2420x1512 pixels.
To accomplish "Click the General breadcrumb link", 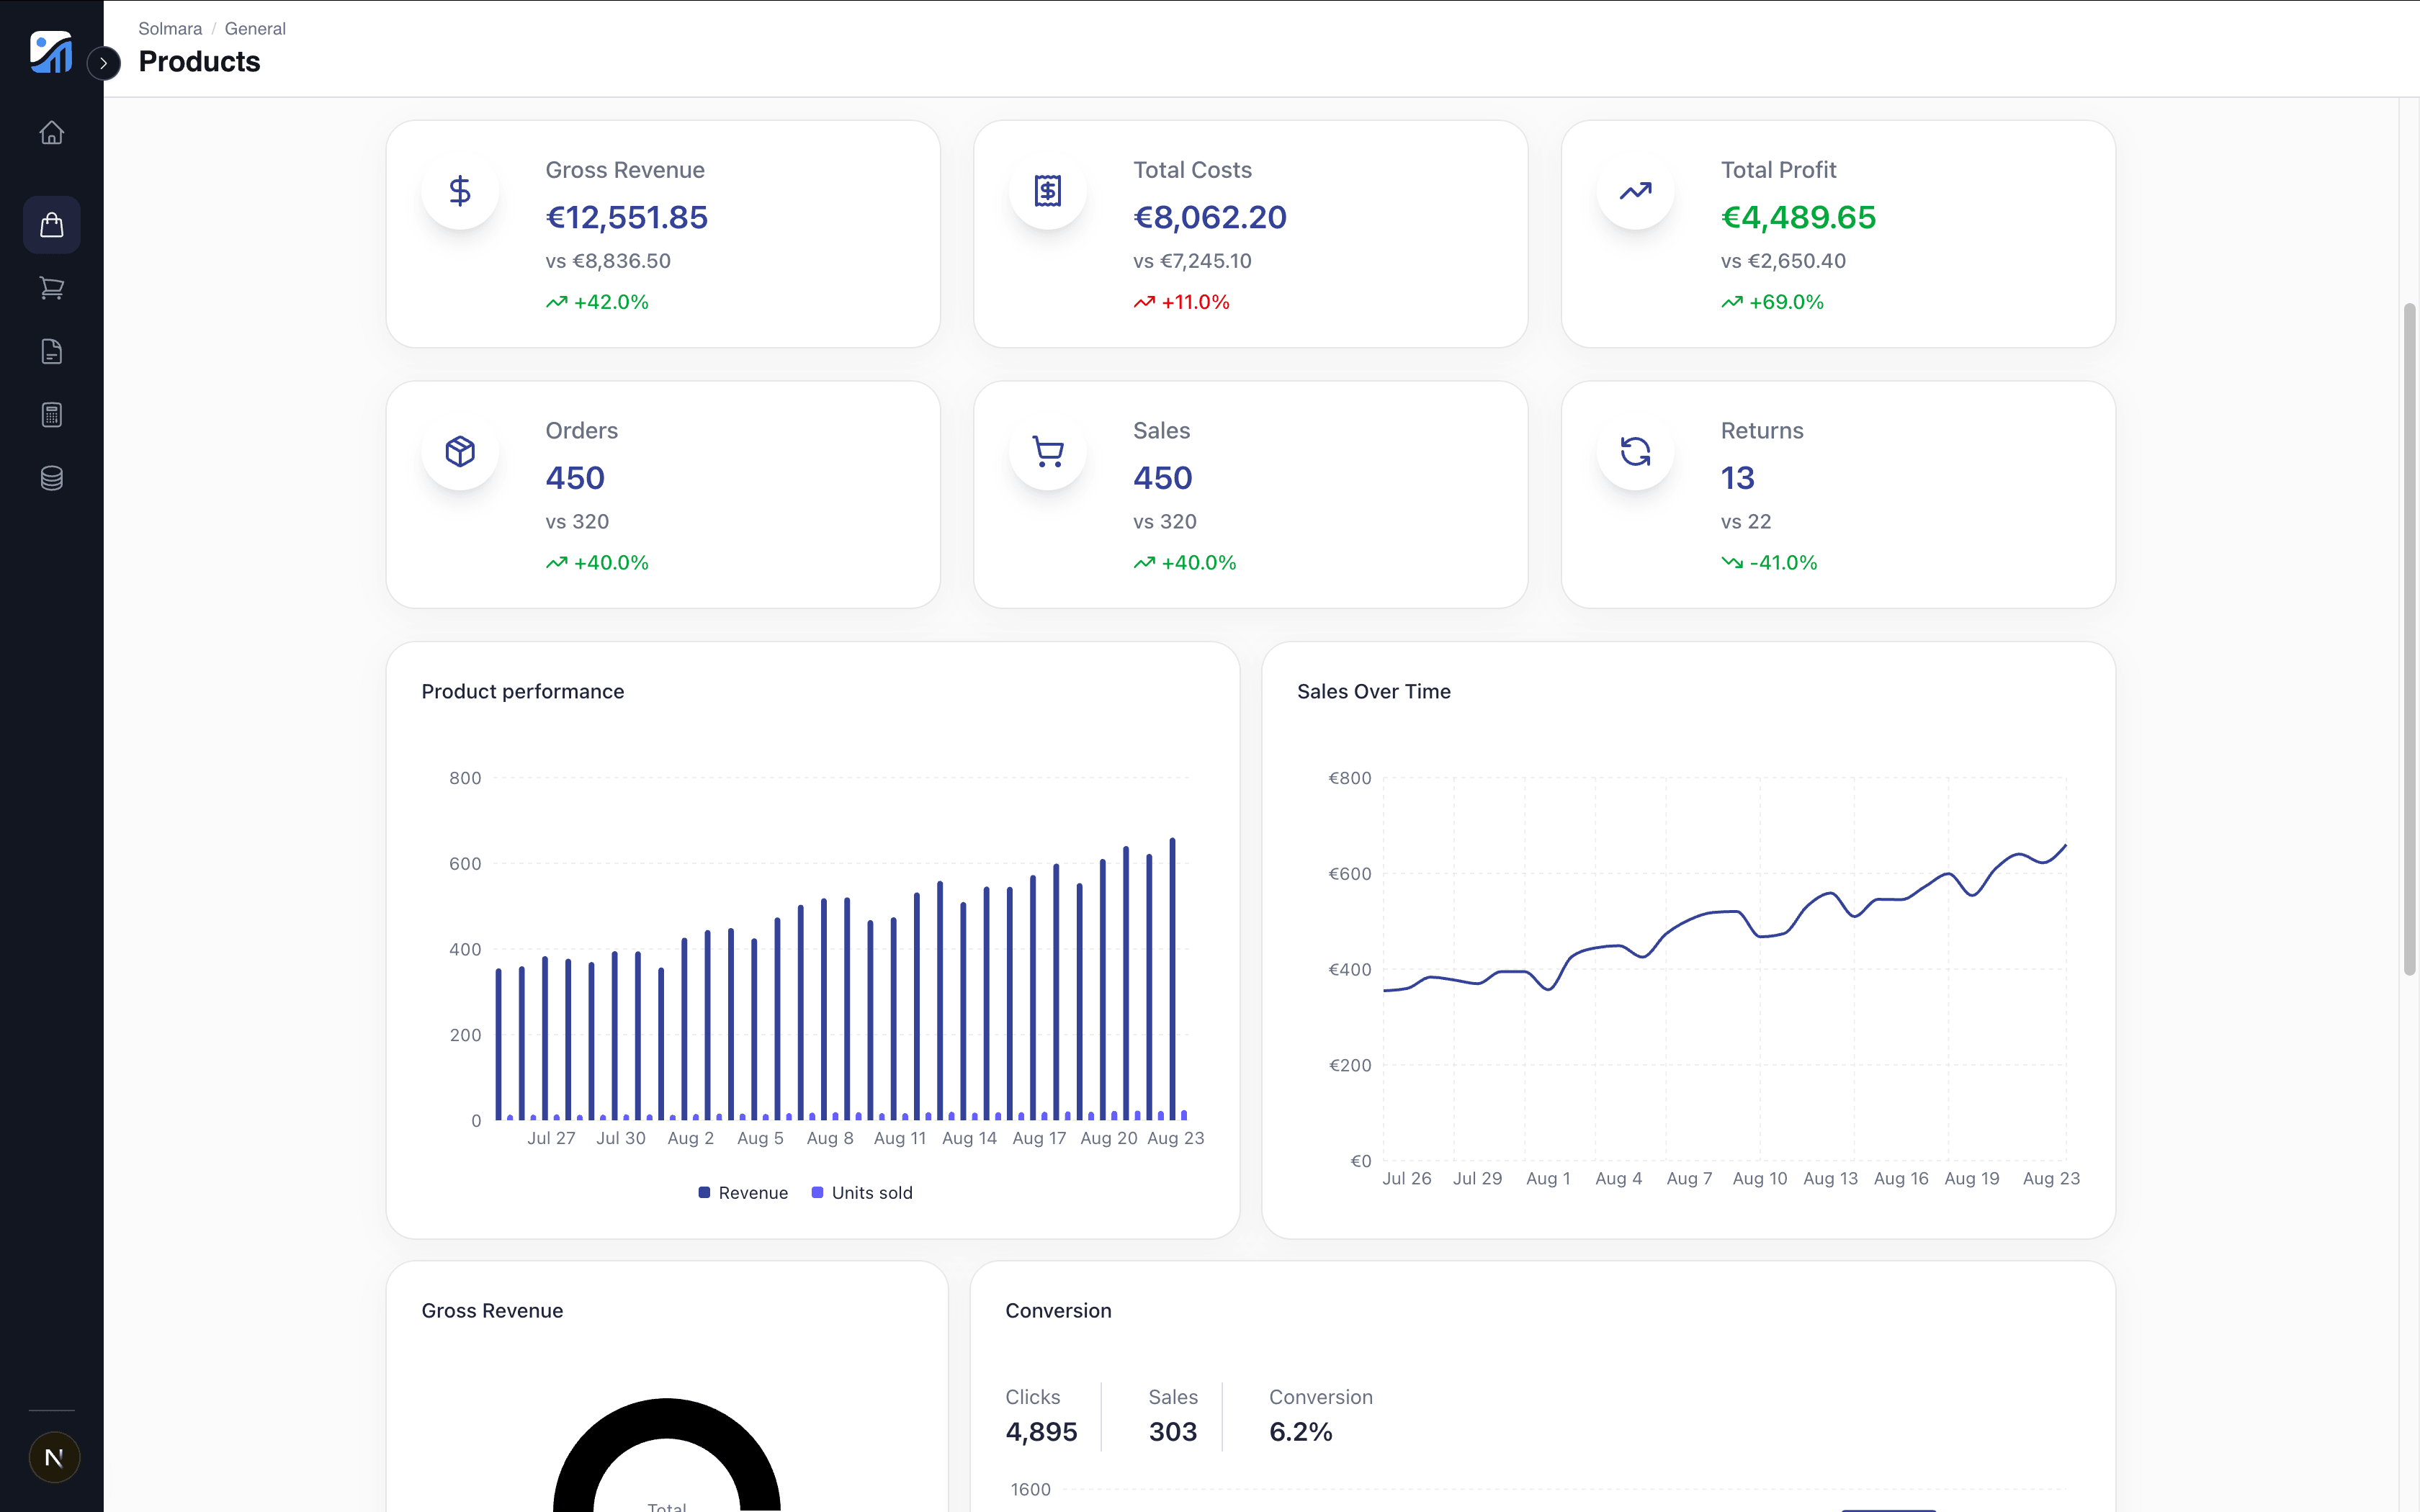I will pyautogui.click(x=255, y=29).
